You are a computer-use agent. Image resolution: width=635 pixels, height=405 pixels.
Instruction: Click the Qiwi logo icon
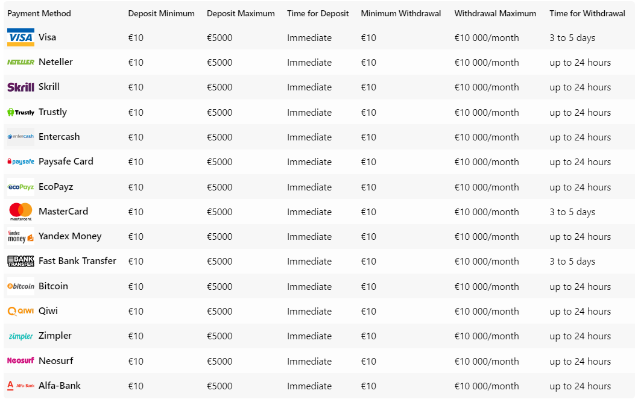click(21, 311)
